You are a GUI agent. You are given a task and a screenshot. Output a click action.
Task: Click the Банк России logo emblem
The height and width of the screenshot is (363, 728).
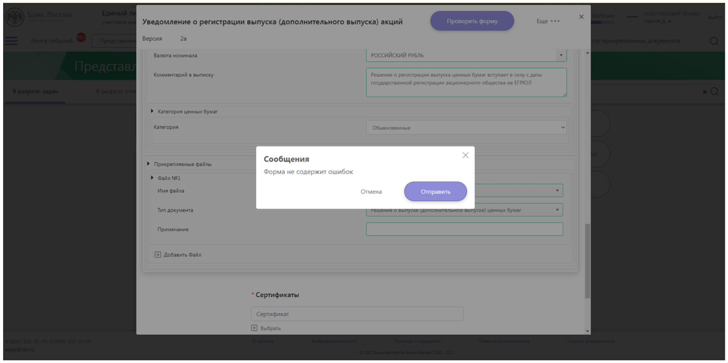point(15,17)
